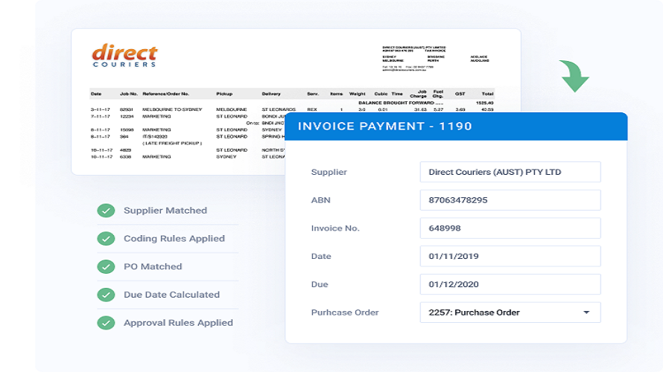This screenshot has height=372, width=663.
Task: Click the Direct Couriers logo
Action: (x=124, y=55)
